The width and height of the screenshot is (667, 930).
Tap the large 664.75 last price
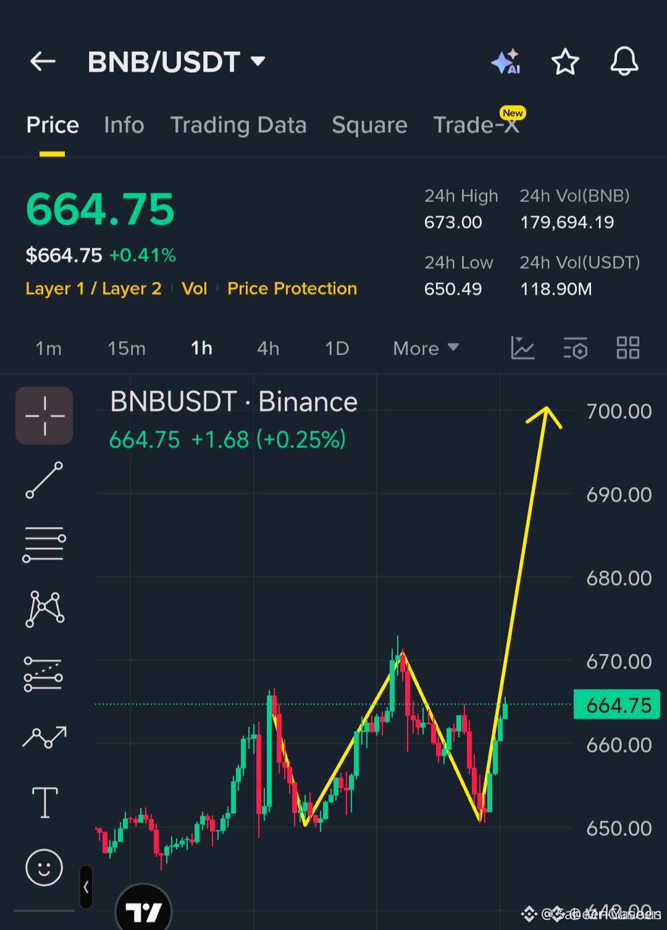[100, 209]
